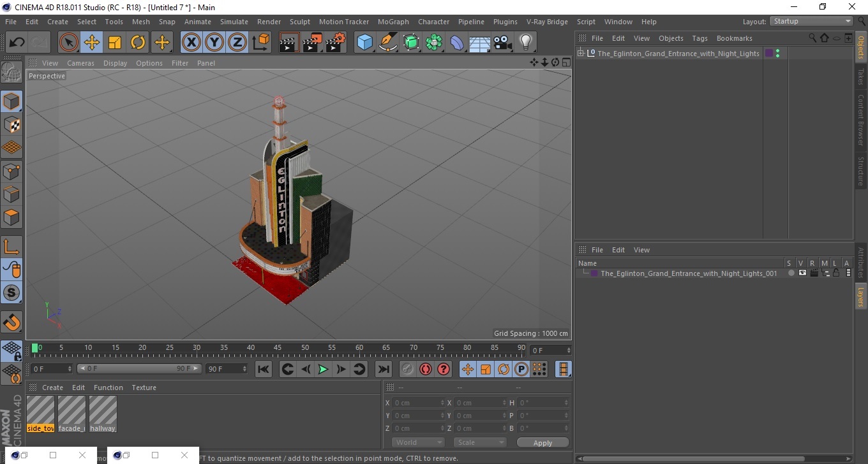Toggle layer Solo for Eglinton layer
This screenshot has width=868, height=464.
pos(791,273)
